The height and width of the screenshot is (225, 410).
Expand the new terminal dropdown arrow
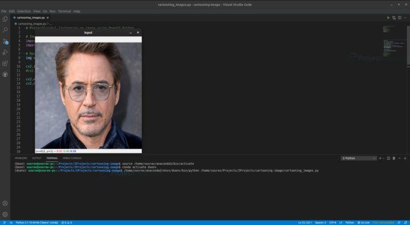384,158
